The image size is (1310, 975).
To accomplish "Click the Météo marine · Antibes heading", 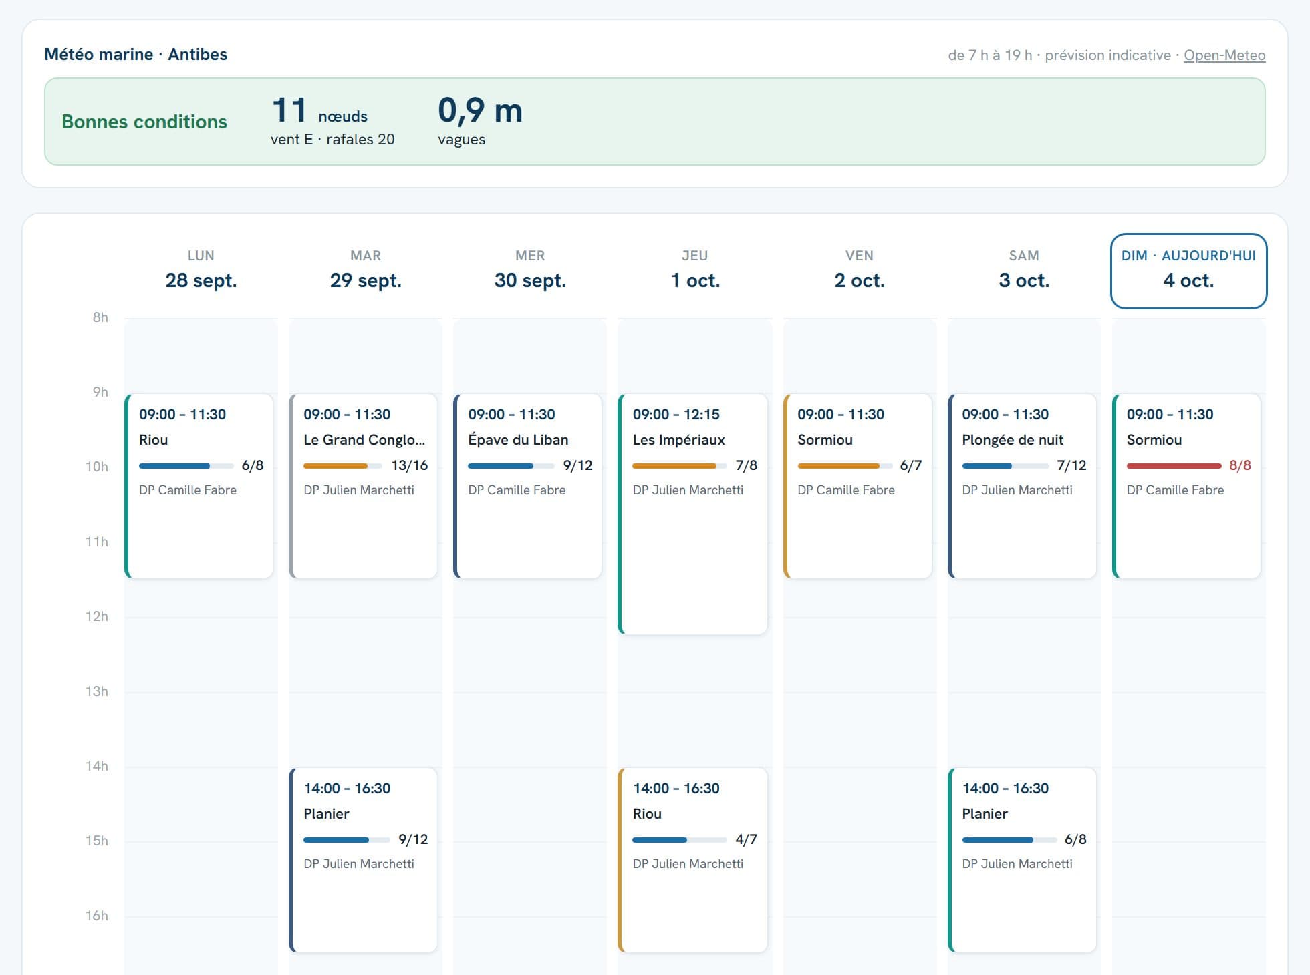I will (136, 55).
